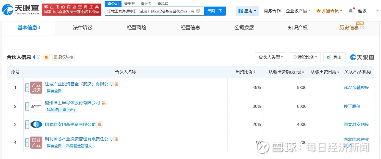Screen dimensions: 381x159
Task: Sort by 出资比例 column header
Action: (x=245, y=72)
